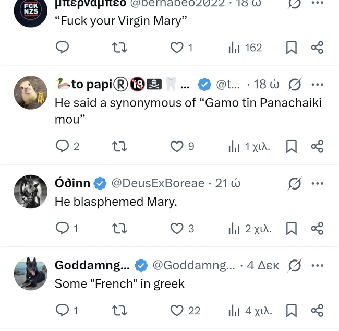Retweet the "Gamo tin Panachaiki mou" reply
This screenshot has width=339, height=331.
pos(119,146)
